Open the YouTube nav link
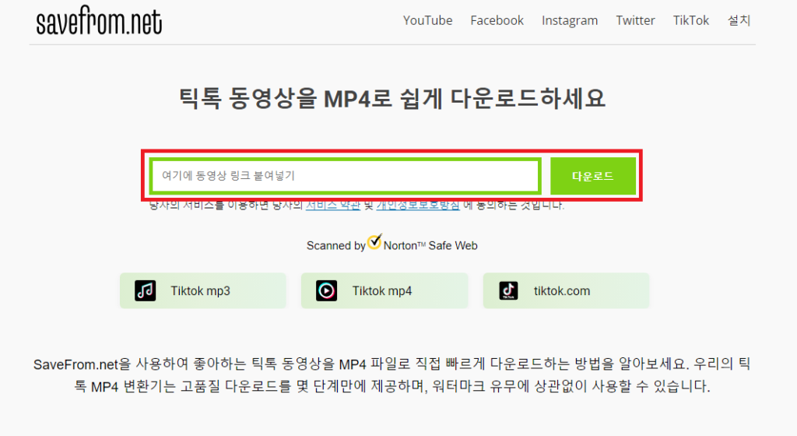Screen dimensions: 797x436 pyautogui.click(x=427, y=20)
